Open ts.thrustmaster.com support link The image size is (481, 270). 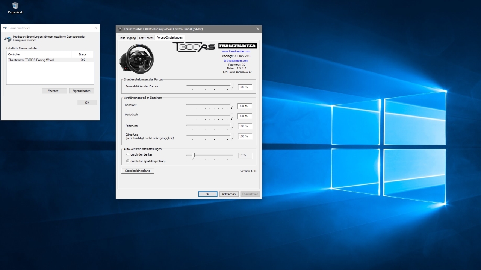click(236, 60)
